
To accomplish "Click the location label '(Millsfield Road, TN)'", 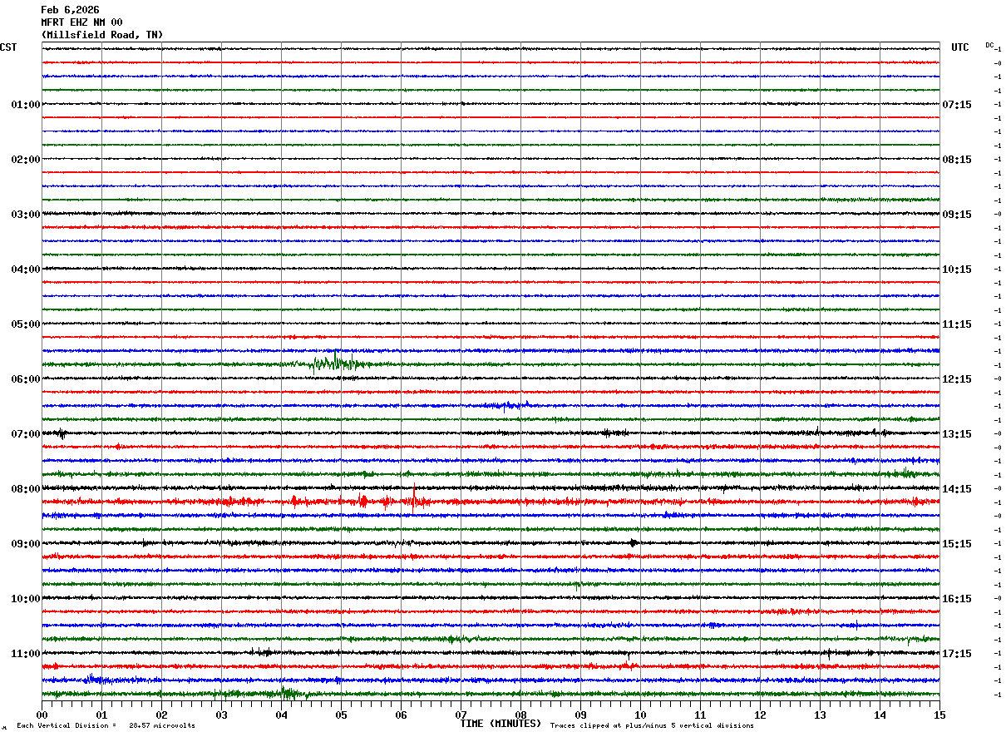I will [102, 35].
